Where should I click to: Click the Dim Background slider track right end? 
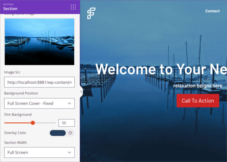[55, 123]
